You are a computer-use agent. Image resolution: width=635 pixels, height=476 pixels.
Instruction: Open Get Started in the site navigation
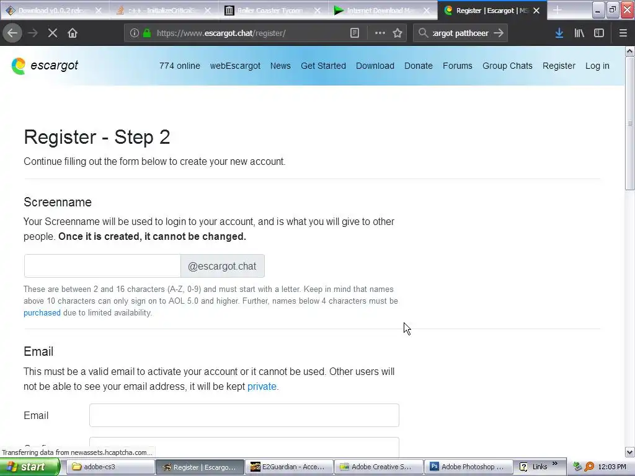click(323, 66)
